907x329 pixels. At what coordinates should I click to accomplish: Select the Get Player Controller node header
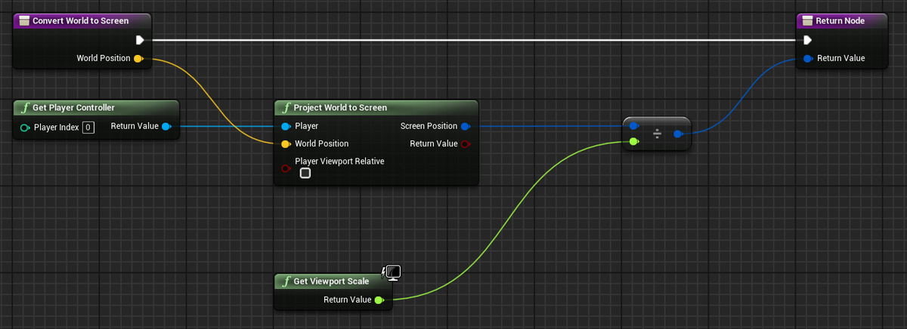pos(96,107)
